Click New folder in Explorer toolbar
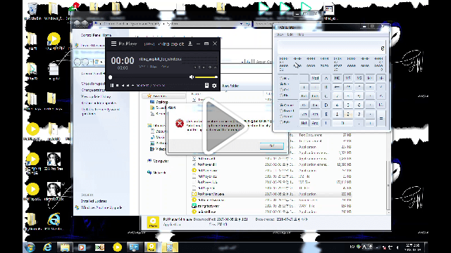Viewport: 451px width, 253px height. [230, 86]
